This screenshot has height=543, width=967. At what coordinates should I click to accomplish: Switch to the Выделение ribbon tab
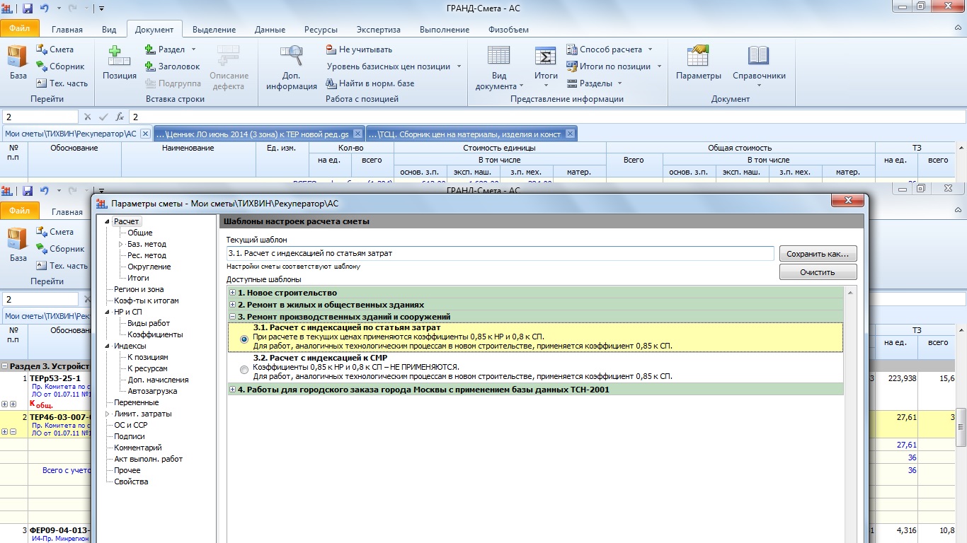[x=214, y=30]
